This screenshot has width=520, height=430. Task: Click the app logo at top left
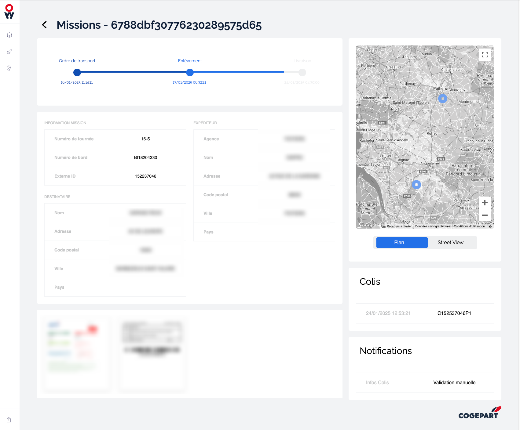[x=9, y=12]
